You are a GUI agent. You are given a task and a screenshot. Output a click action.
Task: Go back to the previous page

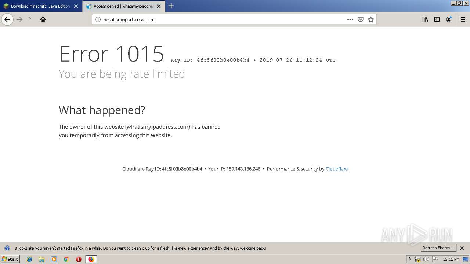(x=7, y=19)
